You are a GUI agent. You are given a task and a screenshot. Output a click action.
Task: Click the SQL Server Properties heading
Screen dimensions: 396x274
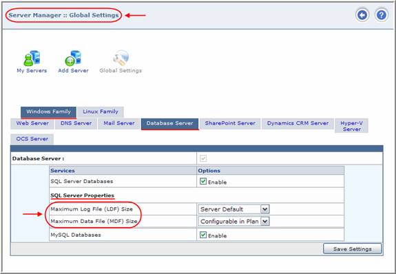tap(83, 196)
